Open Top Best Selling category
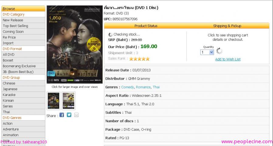 [23, 26]
